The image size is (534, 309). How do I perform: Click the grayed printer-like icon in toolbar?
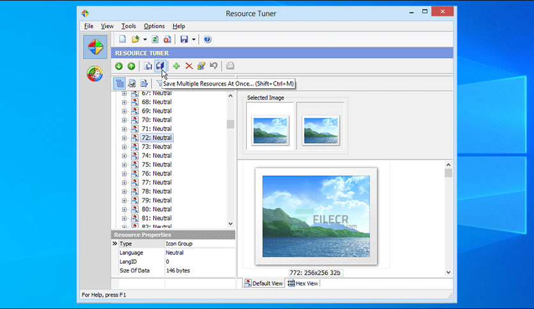point(230,66)
